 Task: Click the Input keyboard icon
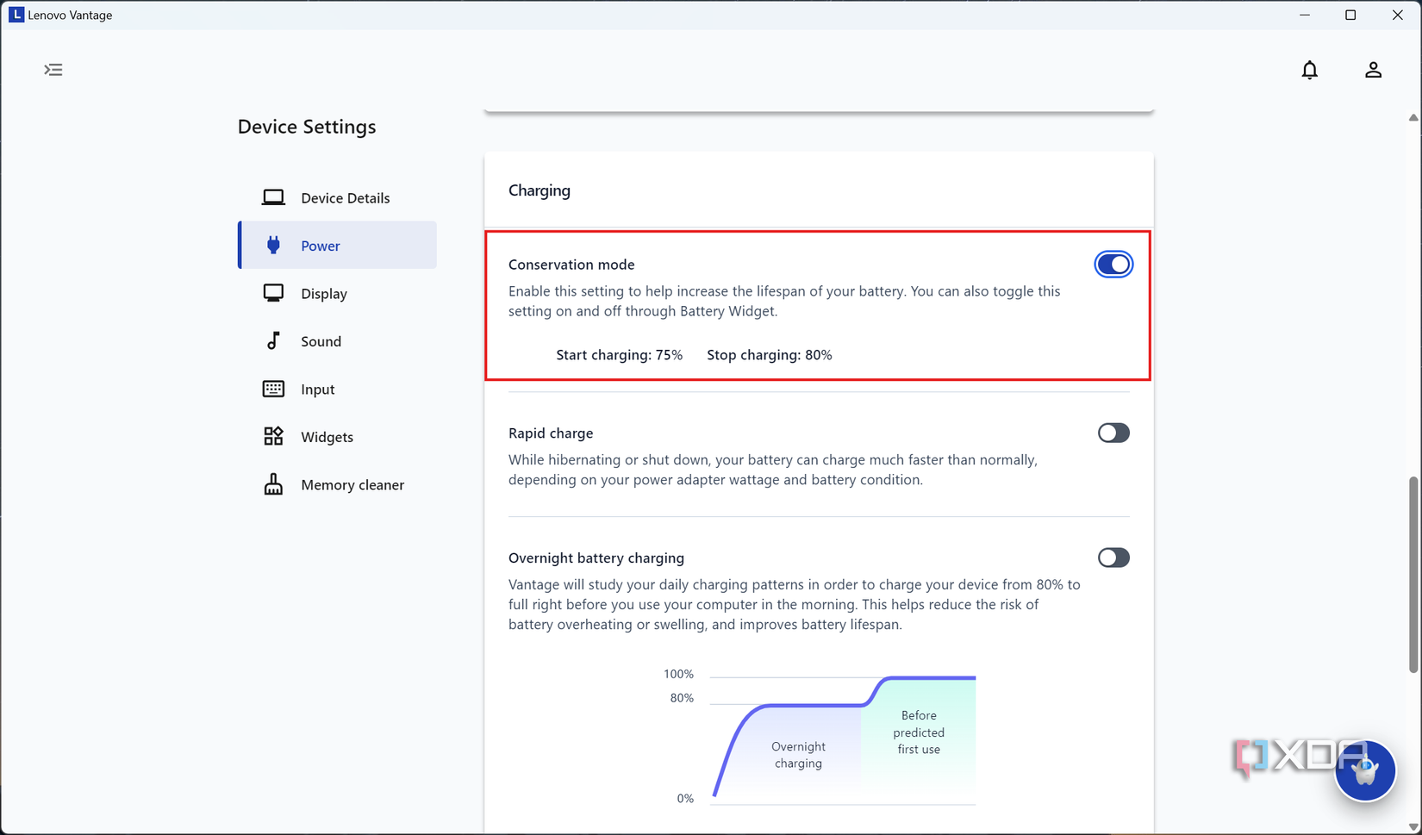(x=272, y=389)
